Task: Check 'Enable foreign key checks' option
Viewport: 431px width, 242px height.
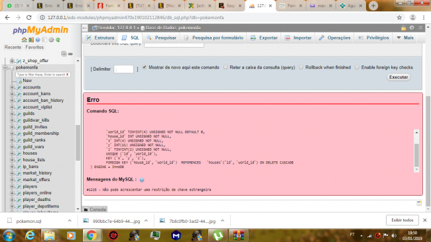Action: pyautogui.click(x=357, y=67)
